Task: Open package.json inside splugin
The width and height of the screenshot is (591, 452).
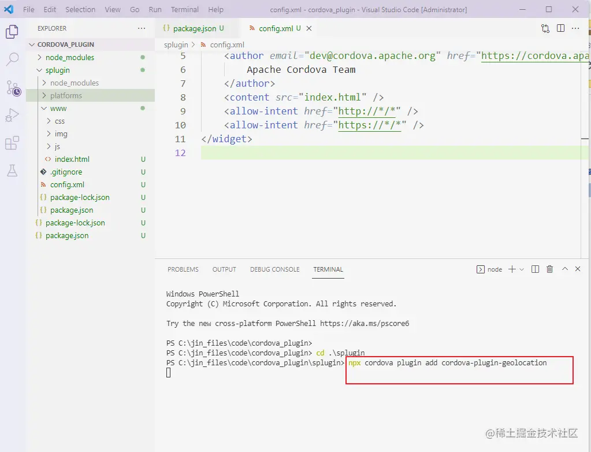Action: pos(91,210)
